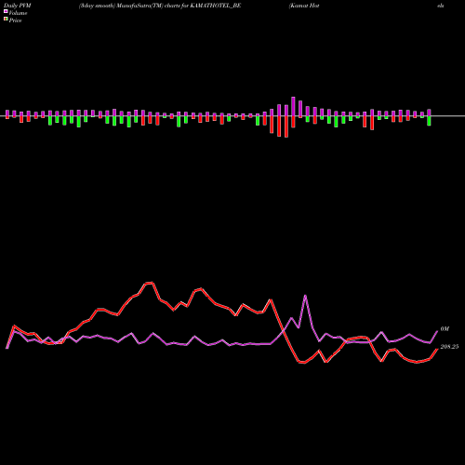Viewport: 465px width, 465px height.
Task: Click the red price line highest peak
Action: click(149, 283)
